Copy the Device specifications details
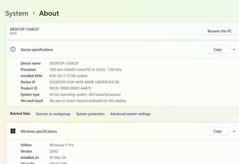 (217, 49)
